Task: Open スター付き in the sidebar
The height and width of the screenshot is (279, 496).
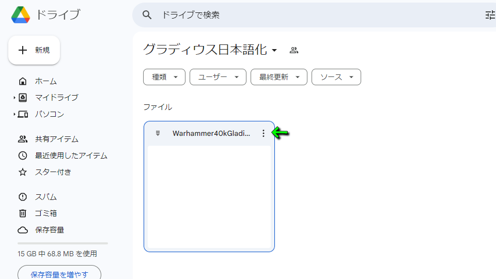Action: (53, 172)
